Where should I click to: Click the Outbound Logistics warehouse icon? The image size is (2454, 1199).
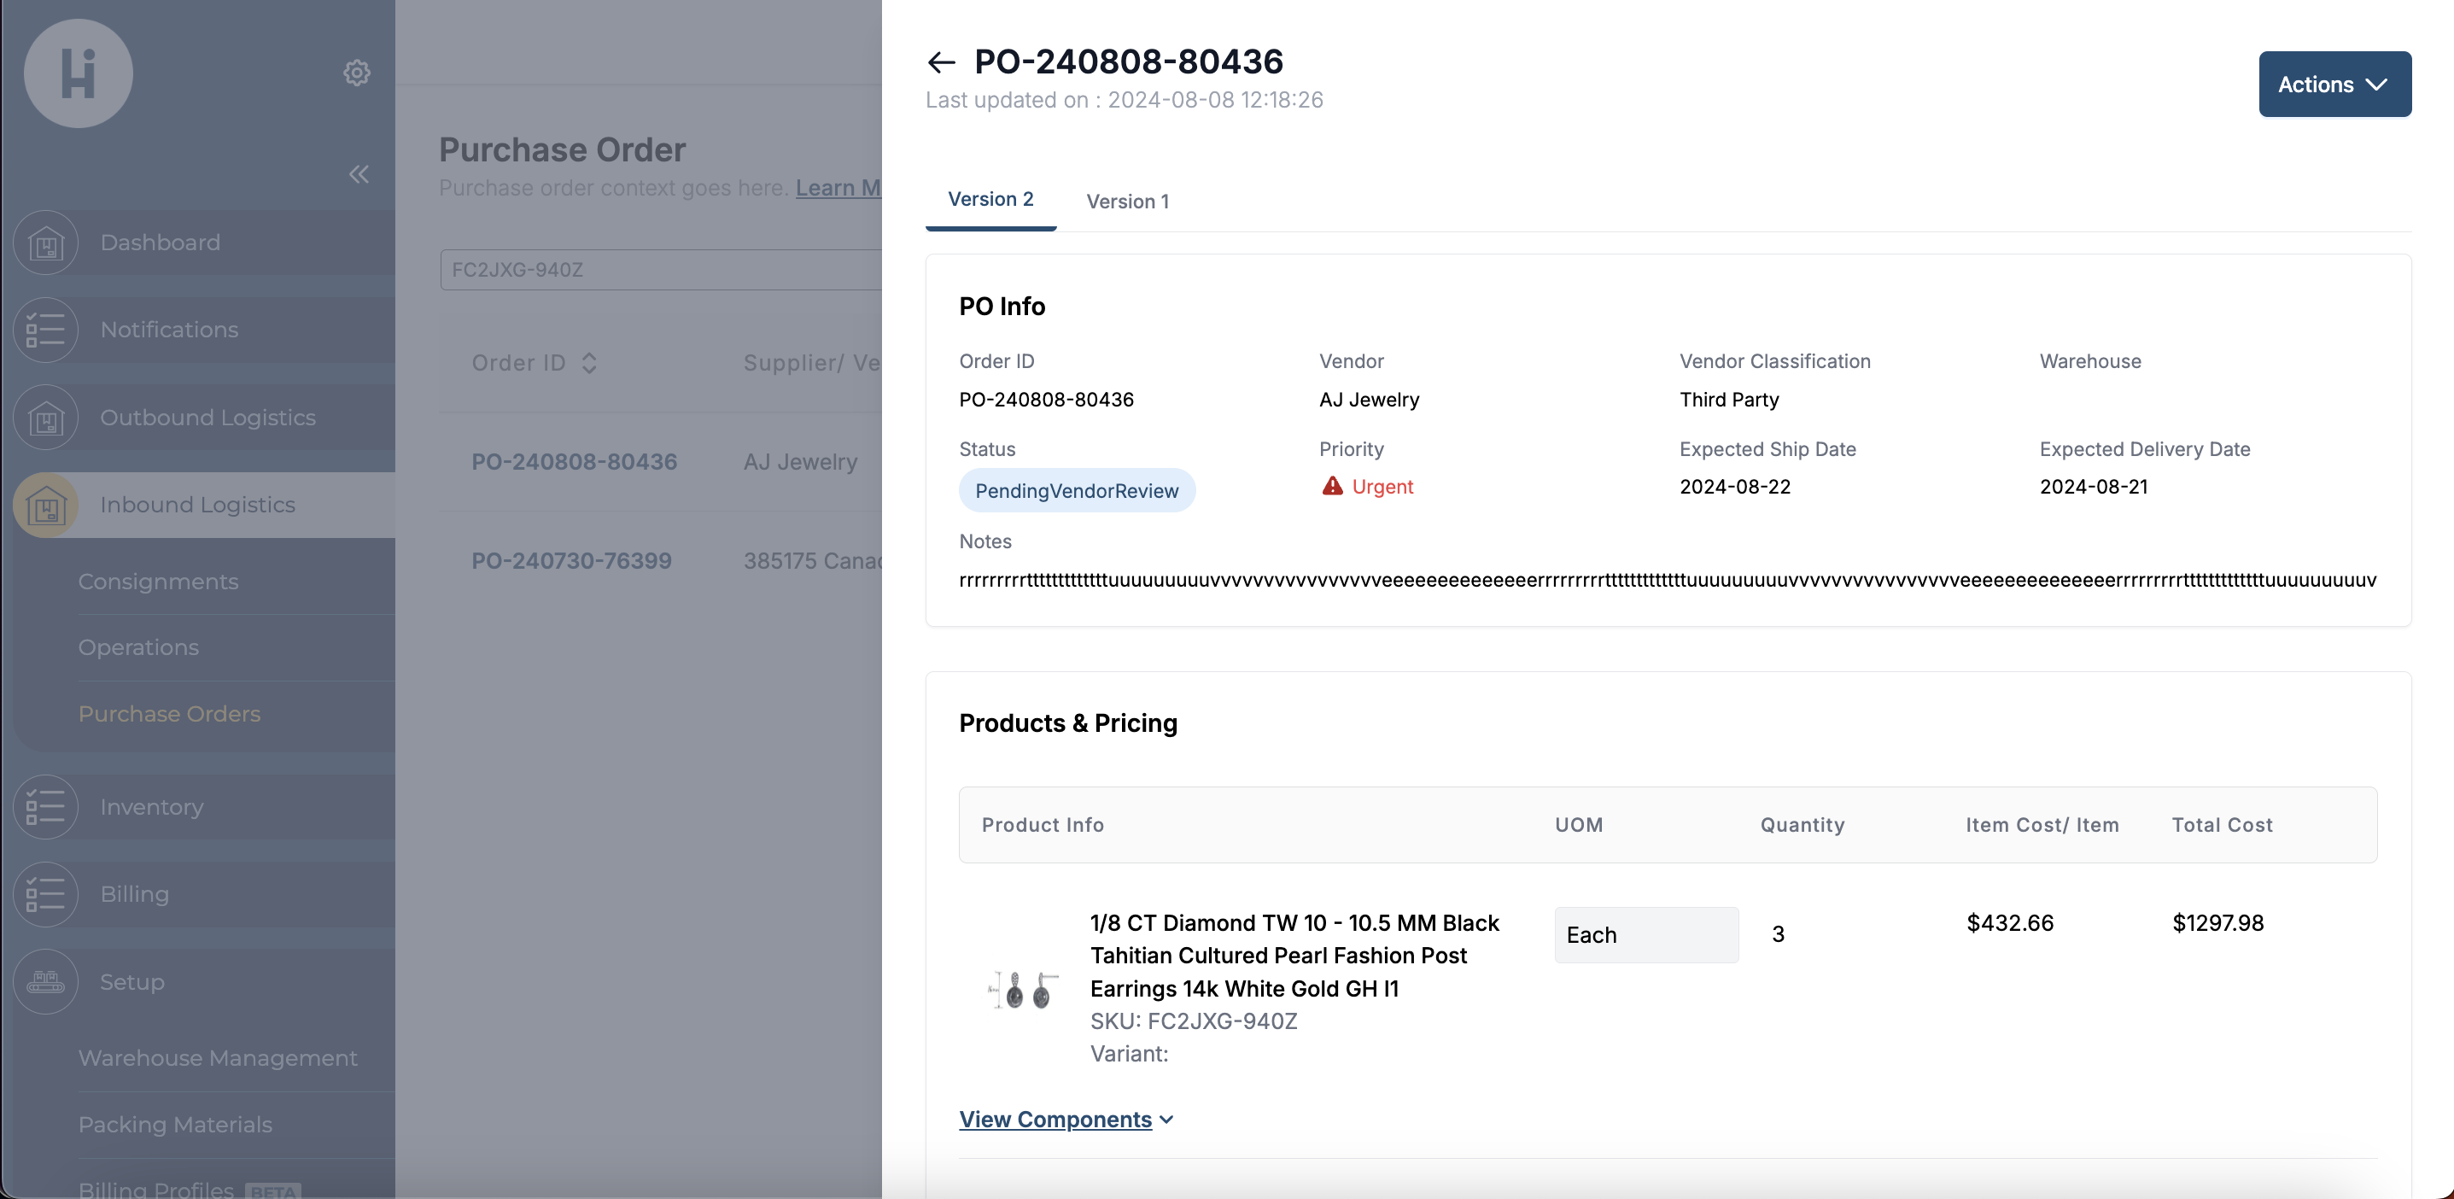tap(46, 418)
